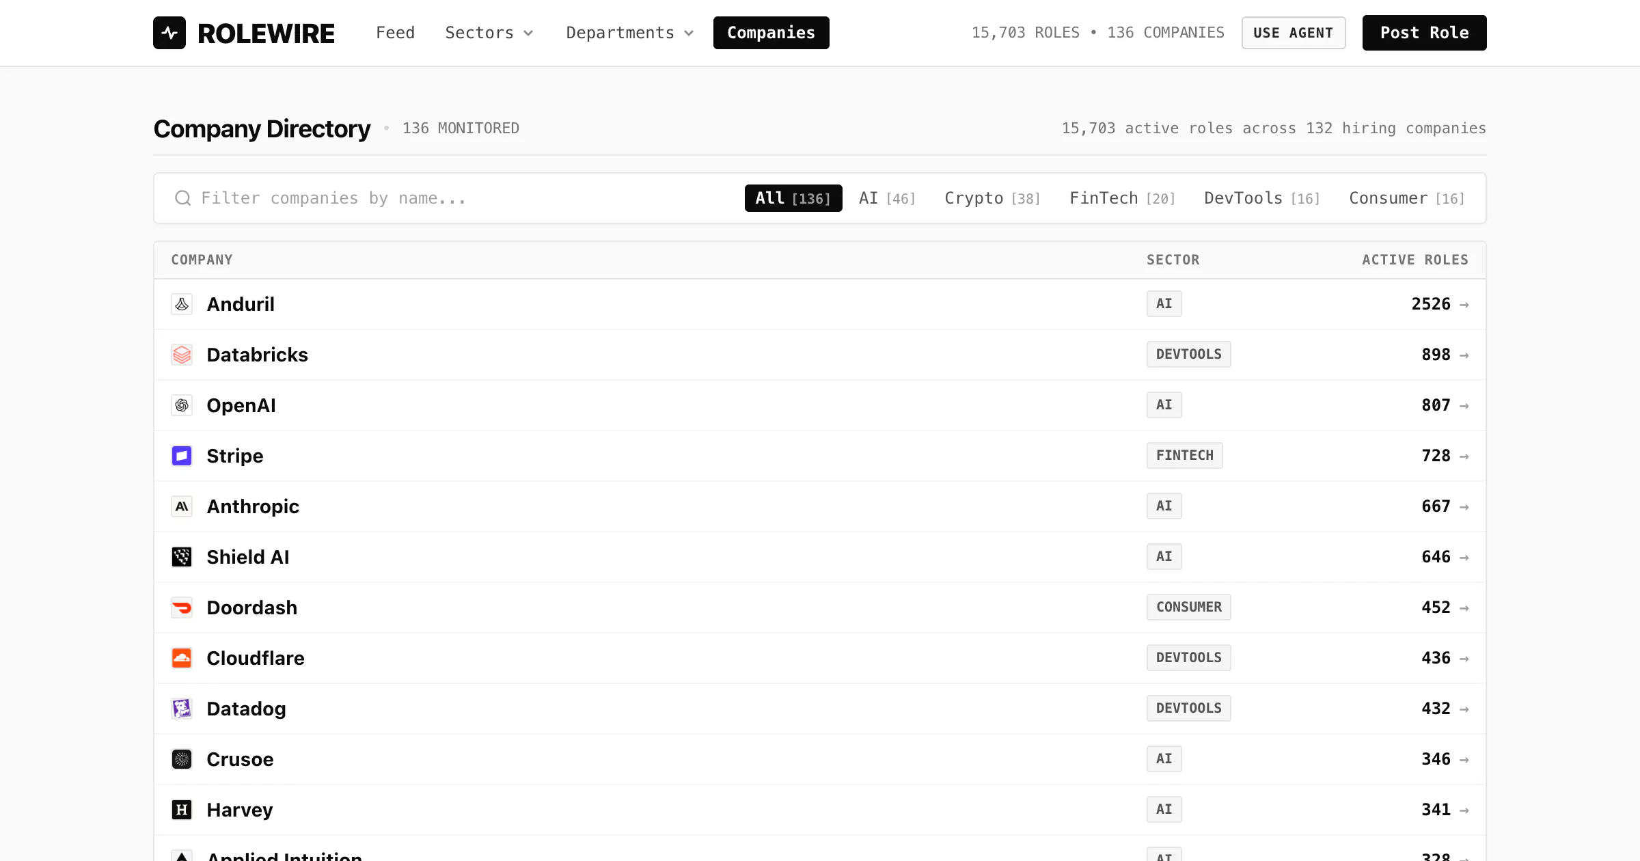Image resolution: width=1640 pixels, height=861 pixels.
Task: Click the Harvey company name
Action: point(240,810)
